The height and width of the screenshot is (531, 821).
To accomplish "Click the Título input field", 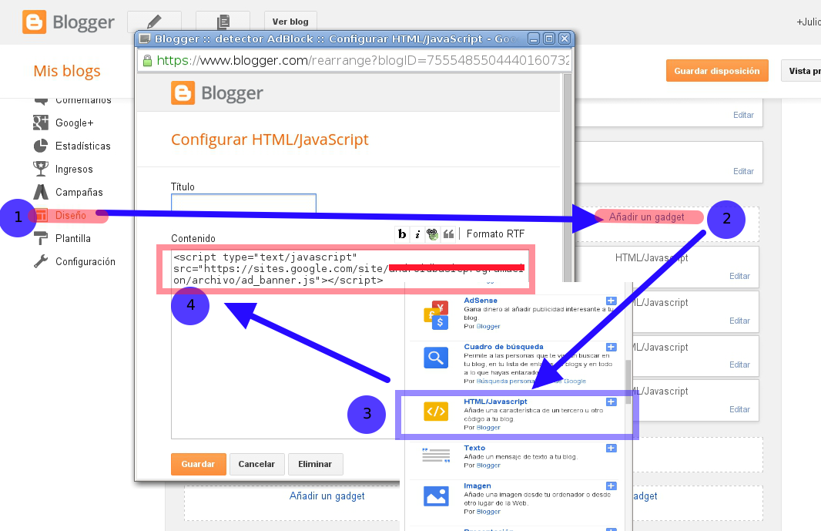I will tap(243, 203).
